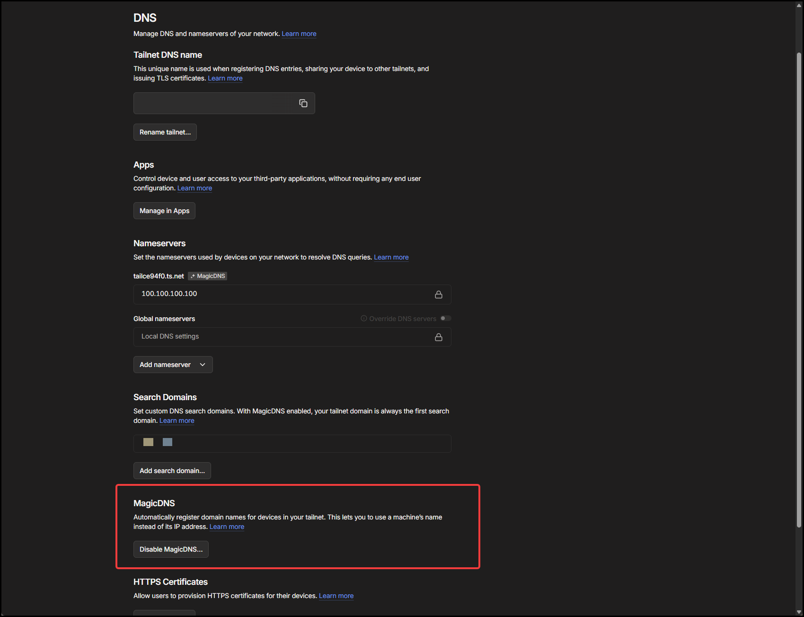Open the Add nameserver dropdown

point(173,365)
